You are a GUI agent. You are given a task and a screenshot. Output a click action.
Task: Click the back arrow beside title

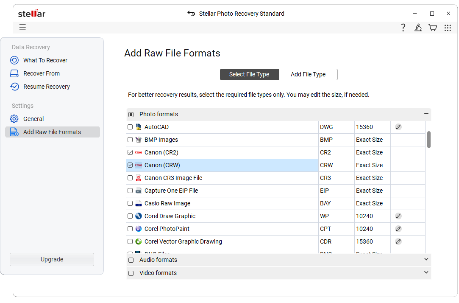191,14
